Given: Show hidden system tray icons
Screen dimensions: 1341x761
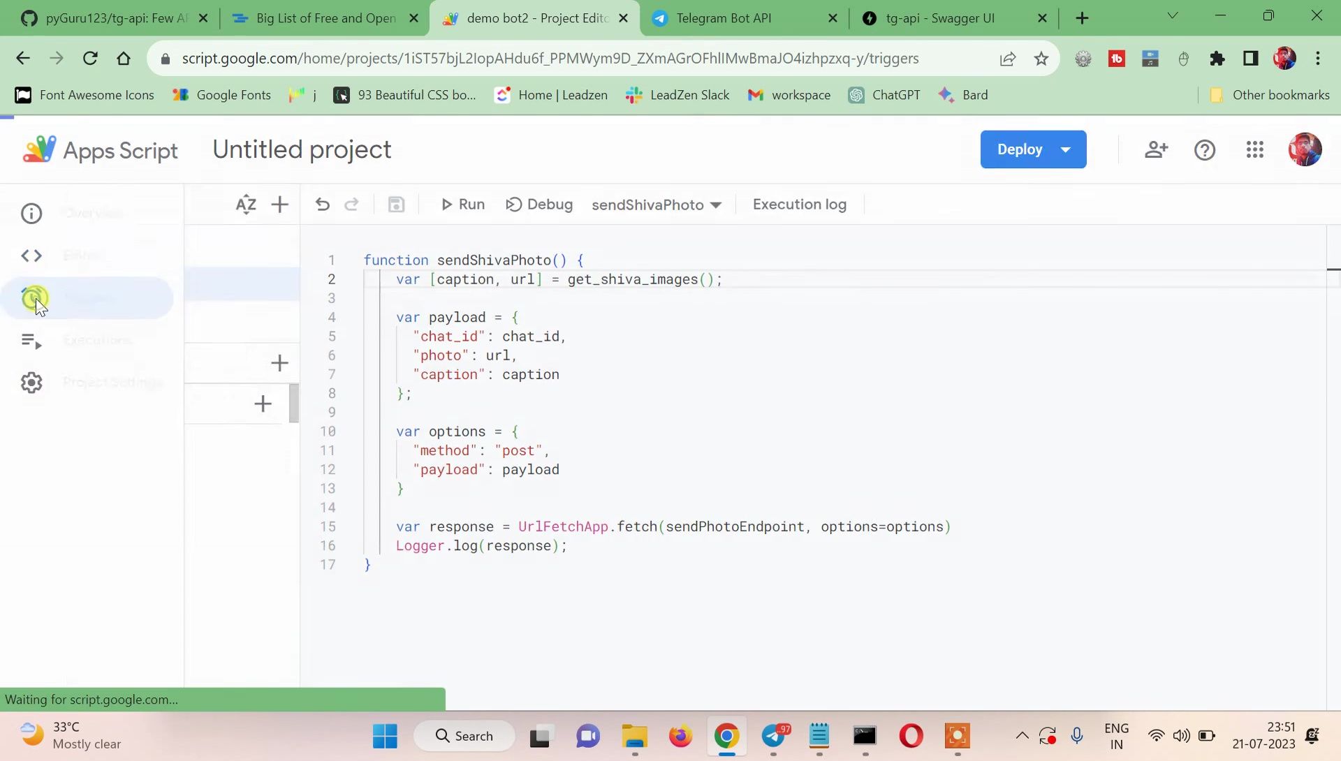Looking at the screenshot, I should pyautogui.click(x=1022, y=736).
